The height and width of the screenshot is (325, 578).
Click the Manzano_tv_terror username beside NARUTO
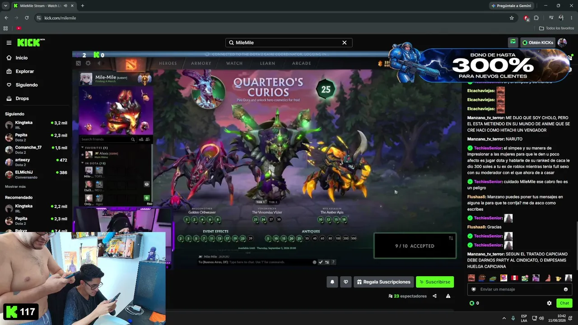click(485, 139)
